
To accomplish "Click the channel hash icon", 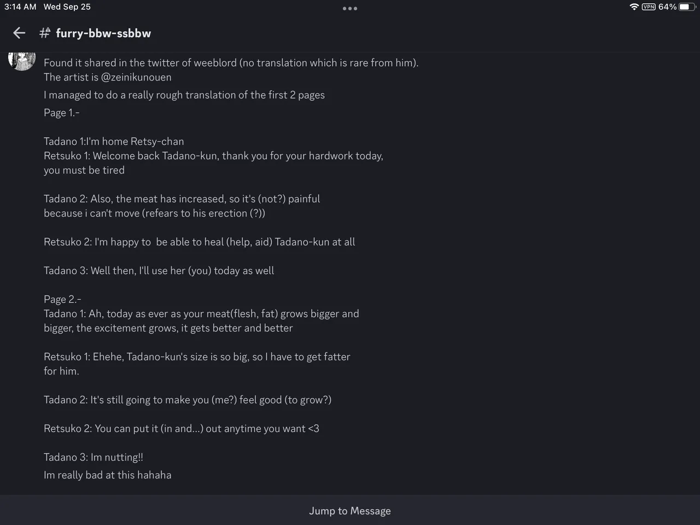I will (45, 33).
